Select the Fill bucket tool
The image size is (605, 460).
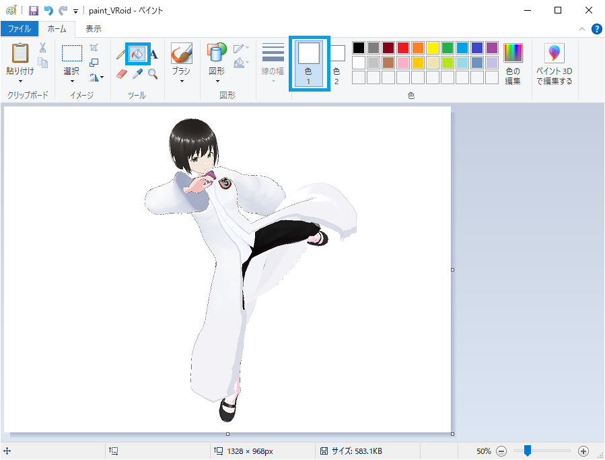pyautogui.click(x=138, y=54)
